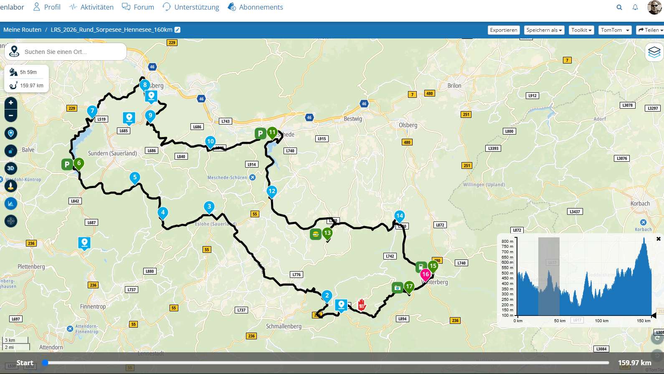Click the Brilon town label on the map

click(454, 86)
